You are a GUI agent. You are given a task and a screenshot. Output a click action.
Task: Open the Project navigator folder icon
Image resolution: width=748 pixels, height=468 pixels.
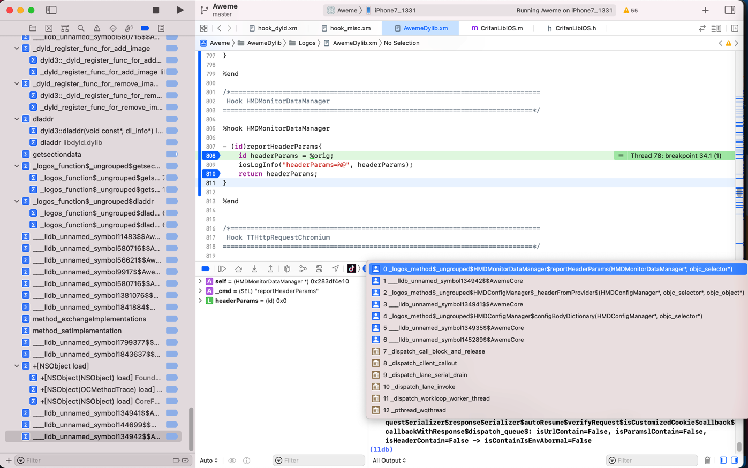point(33,28)
